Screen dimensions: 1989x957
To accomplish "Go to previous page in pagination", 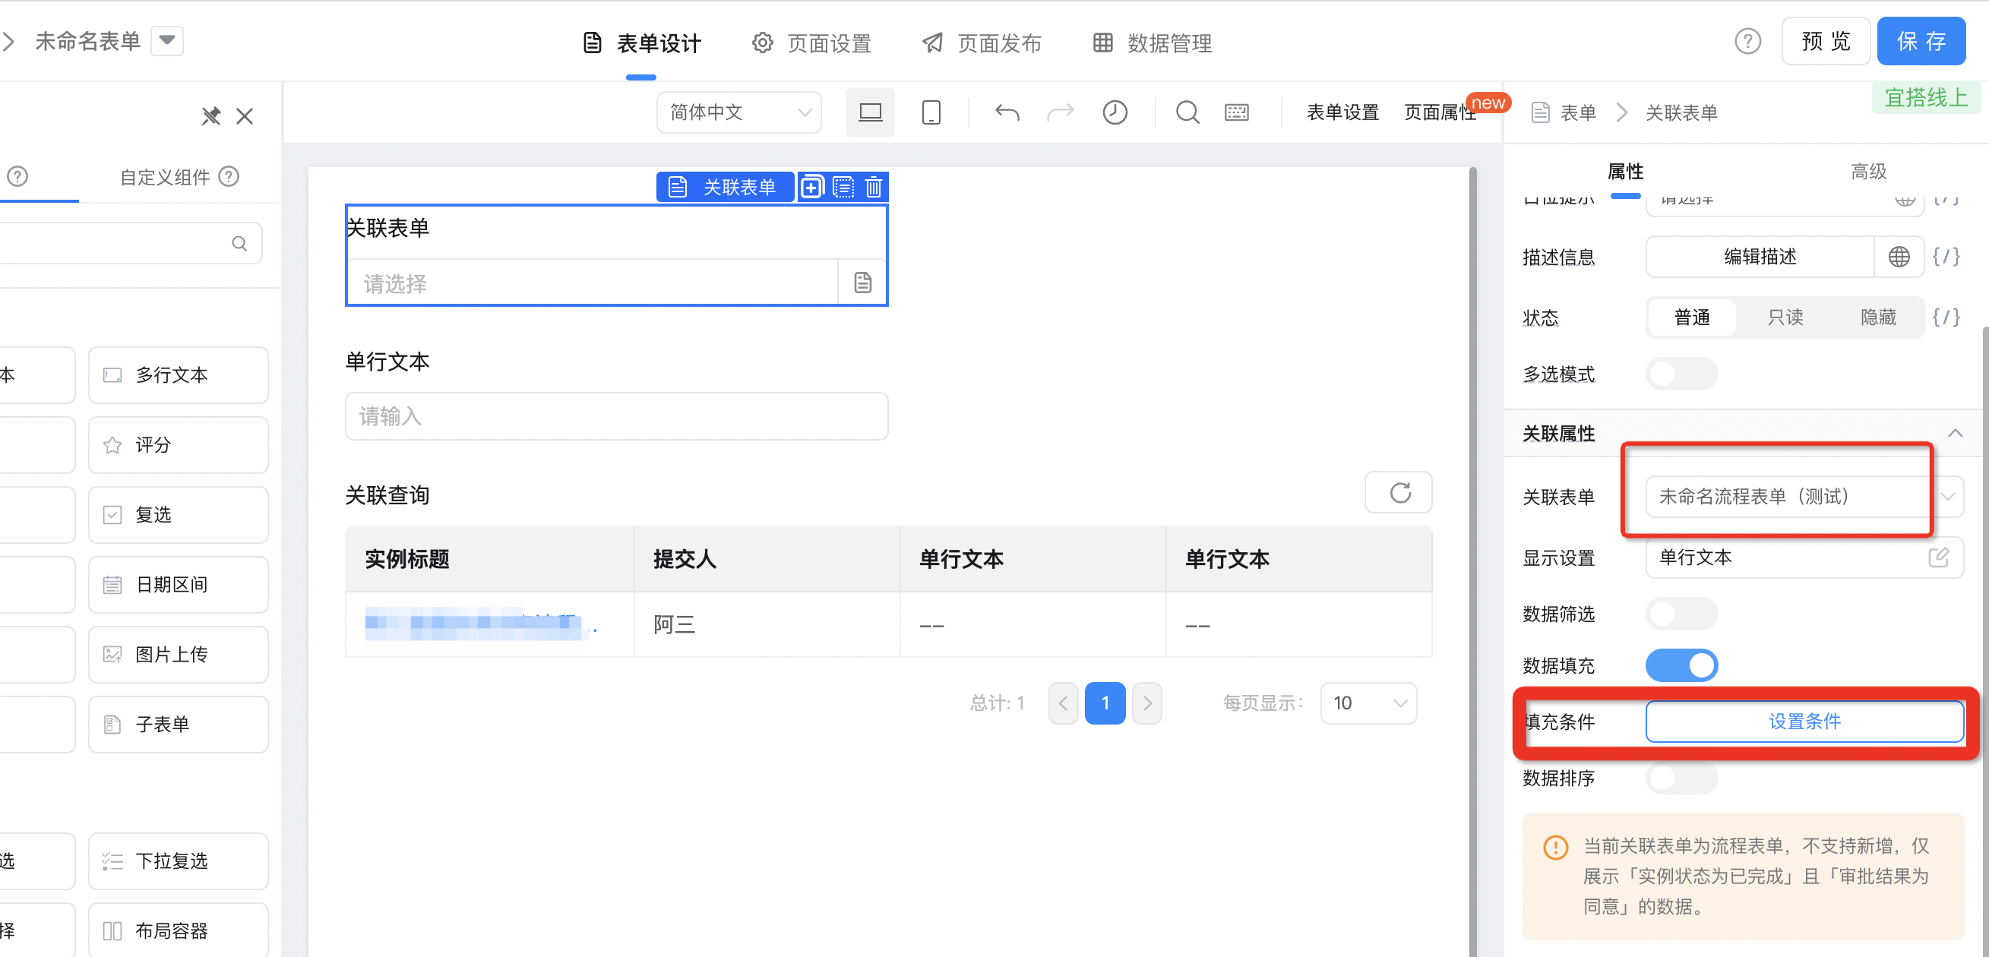I will pos(1063,703).
